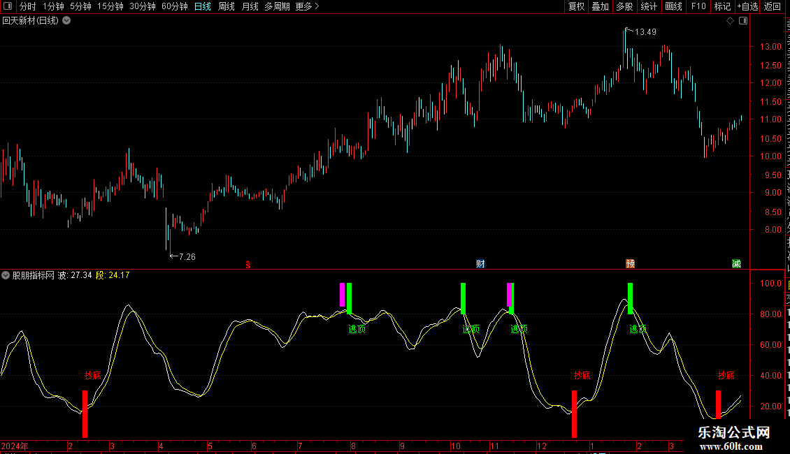Click 逃顶 signal label near October
Viewport: 790px width, 454px height.
pyautogui.click(x=471, y=329)
